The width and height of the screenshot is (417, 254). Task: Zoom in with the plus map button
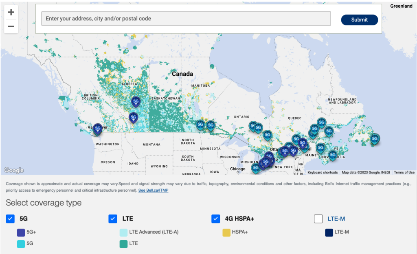coord(11,12)
